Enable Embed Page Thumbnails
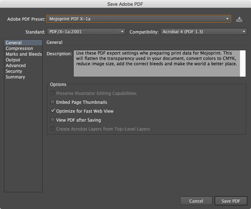 pos(53,102)
